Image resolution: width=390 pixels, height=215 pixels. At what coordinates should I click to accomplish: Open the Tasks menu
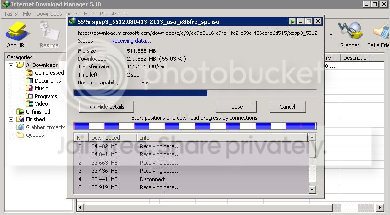(11, 14)
